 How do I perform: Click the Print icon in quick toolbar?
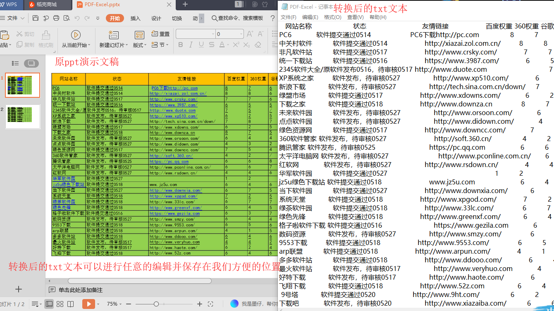[x=56, y=18]
